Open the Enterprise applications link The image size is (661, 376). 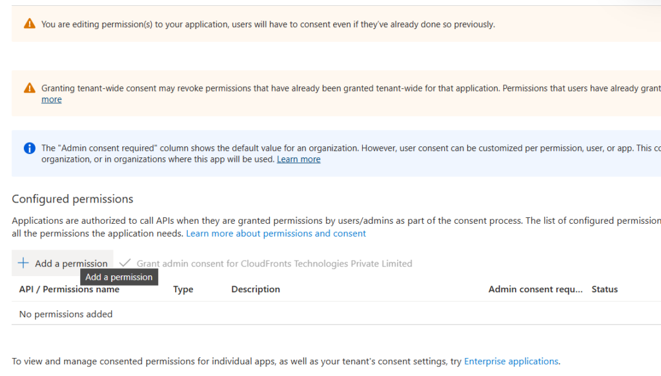(511, 361)
